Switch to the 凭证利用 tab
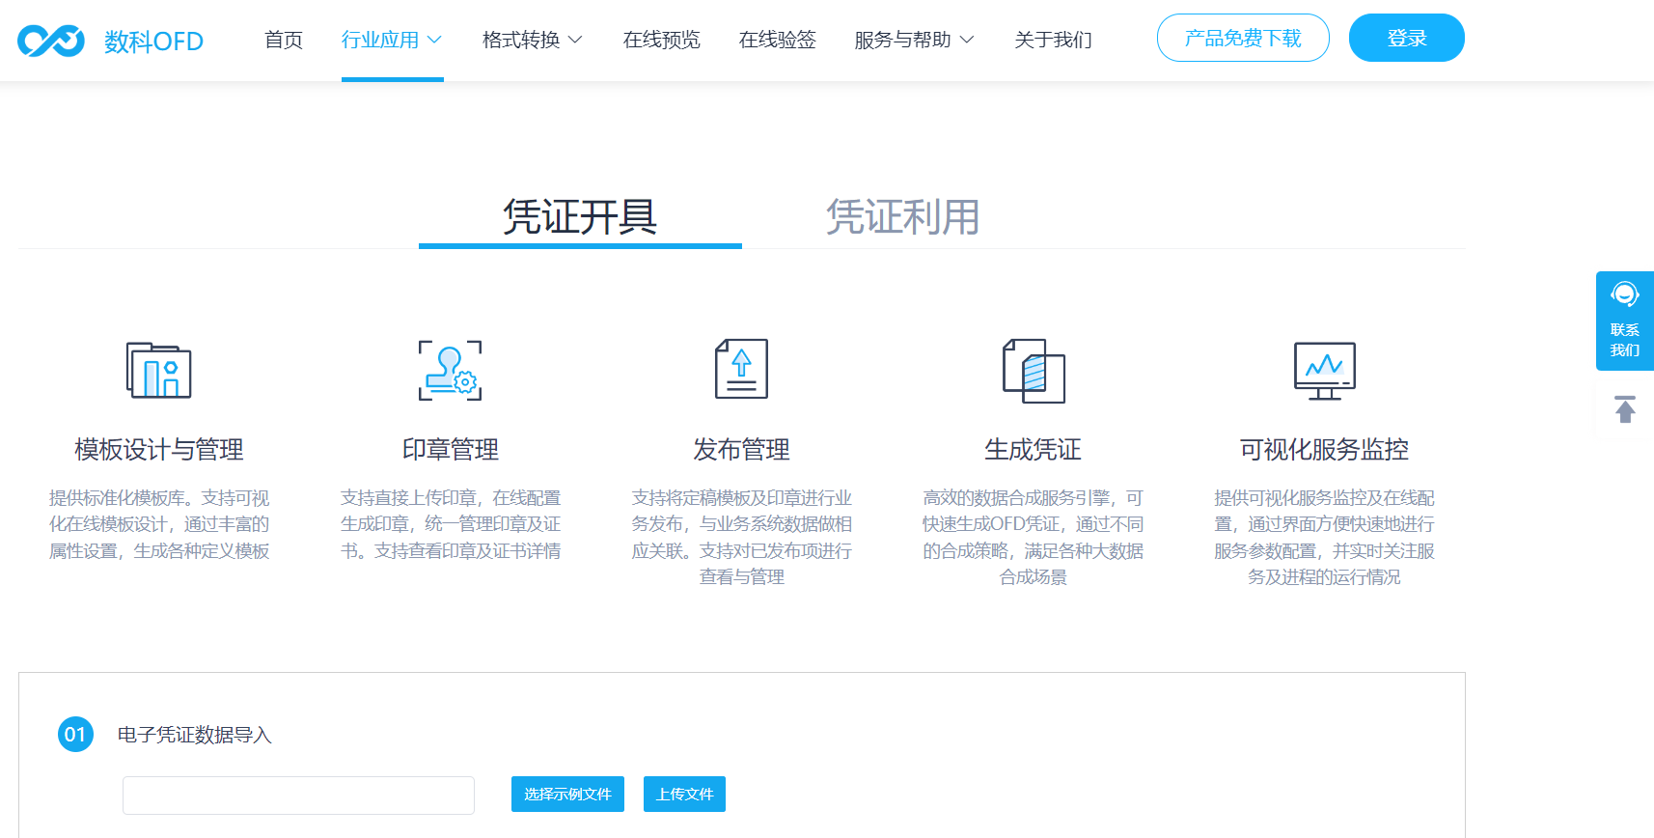Image resolution: width=1654 pixels, height=838 pixels. tap(902, 217)
